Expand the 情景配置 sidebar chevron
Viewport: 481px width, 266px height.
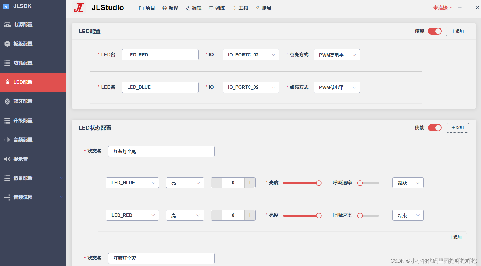click(62, 178)
